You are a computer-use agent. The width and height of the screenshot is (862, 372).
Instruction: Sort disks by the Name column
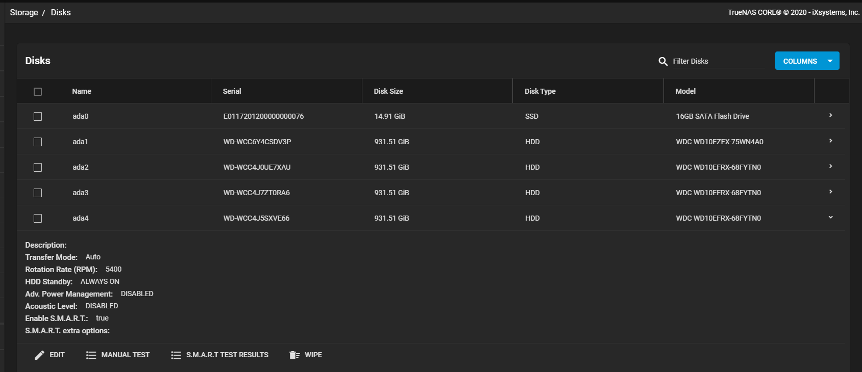pyautogui.click(x=82, y=91)
